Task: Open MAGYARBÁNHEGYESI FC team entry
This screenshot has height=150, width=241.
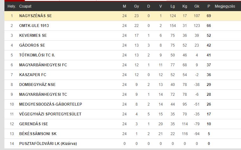Action: pos(43,65)
